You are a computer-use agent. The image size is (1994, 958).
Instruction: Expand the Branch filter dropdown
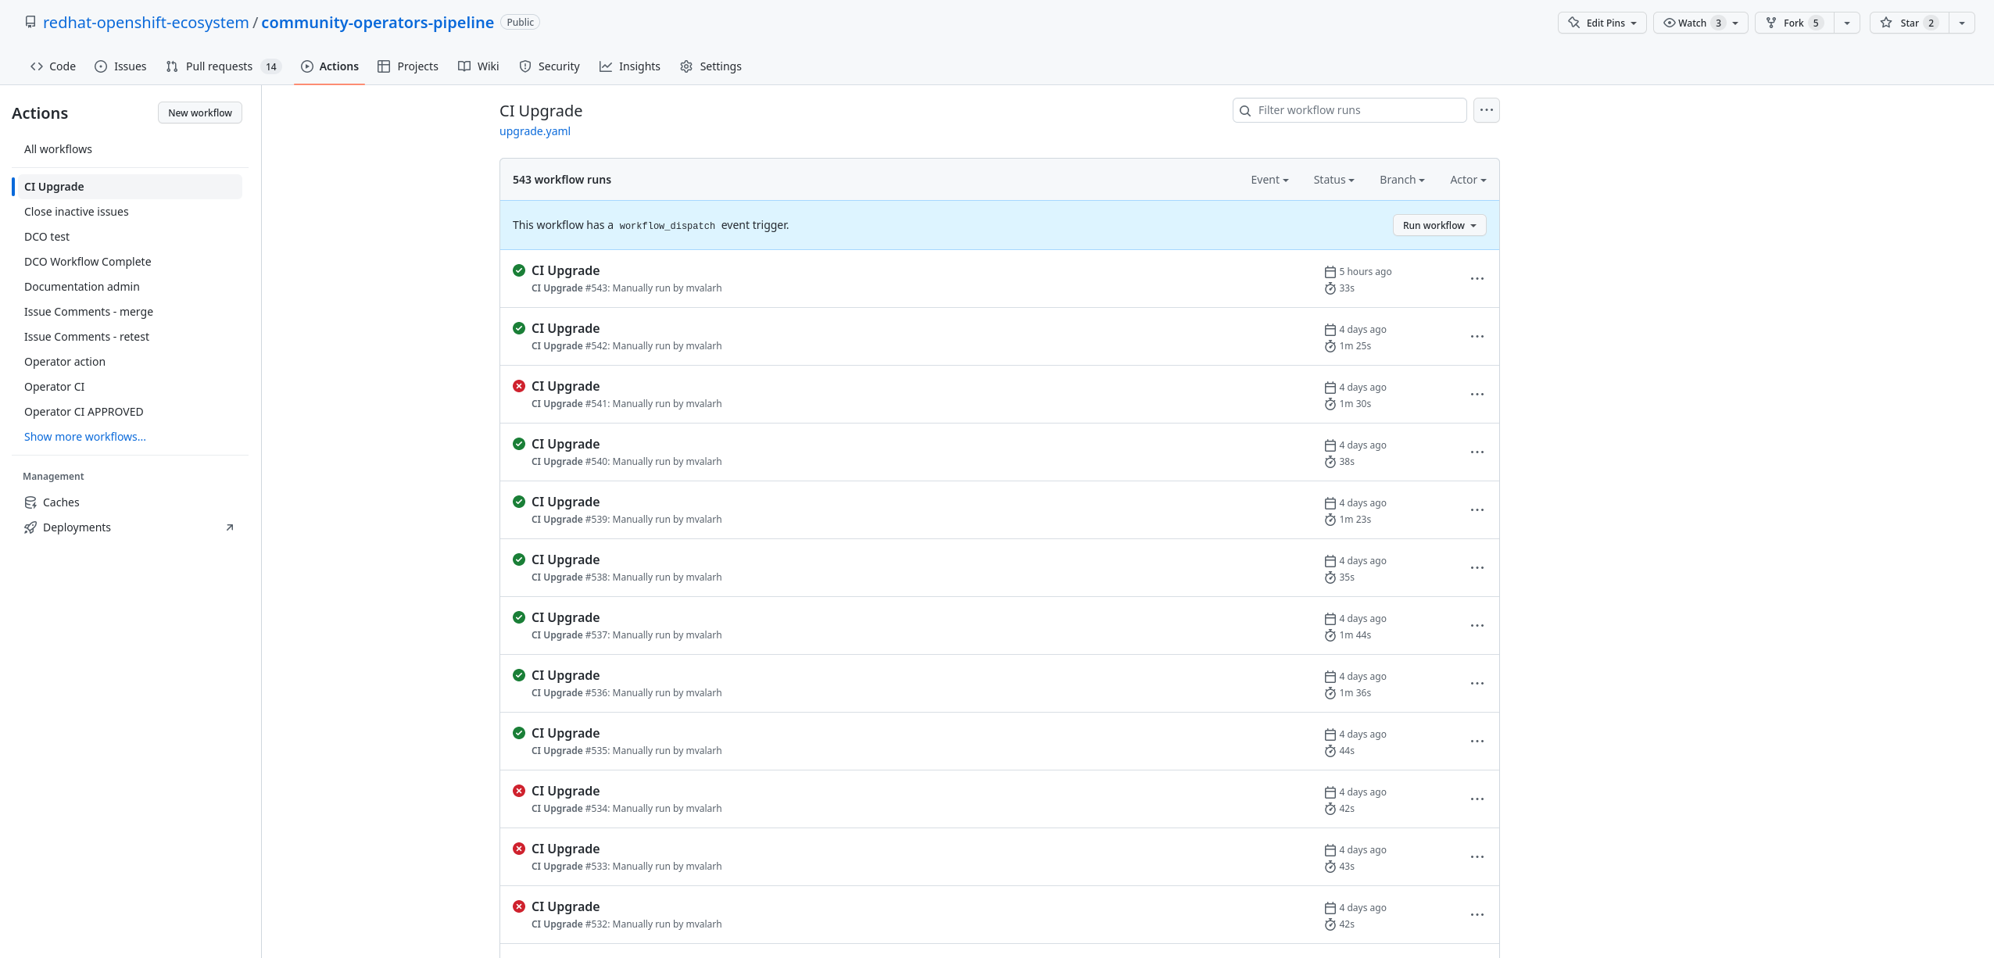[1402, 180]
